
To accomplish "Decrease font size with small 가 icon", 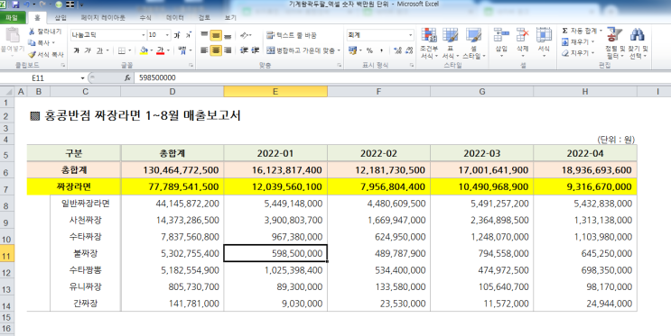I will pos(188,35).
